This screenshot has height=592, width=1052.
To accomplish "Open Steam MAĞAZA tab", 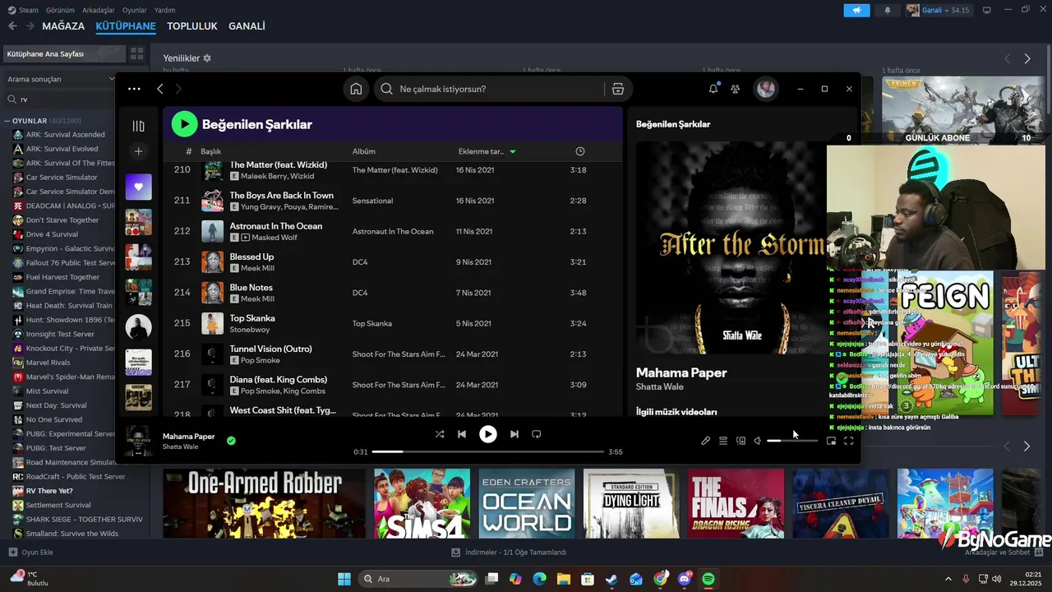I will pos(63,25).
